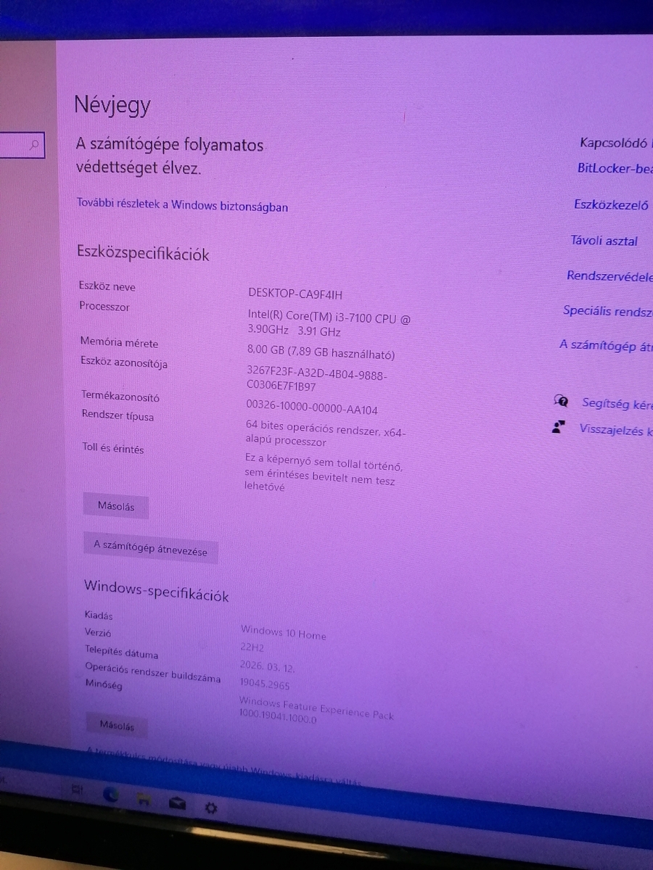
Task: Click the device ID 3267F23F value
Action: (317, 380)
